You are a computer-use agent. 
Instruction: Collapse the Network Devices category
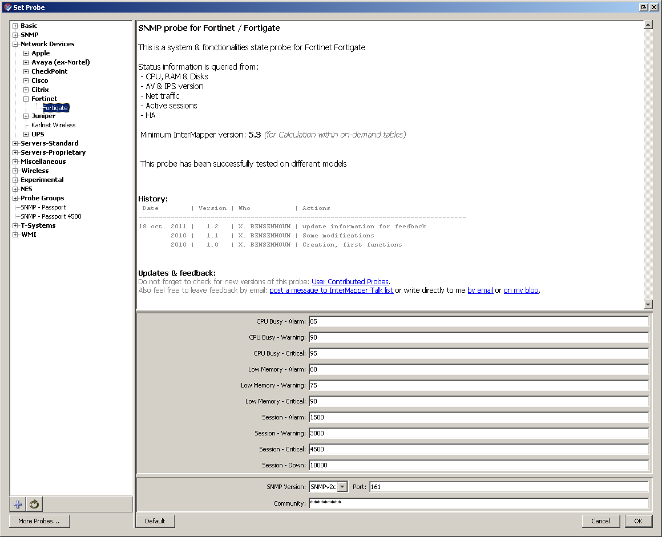click(15, 44)
